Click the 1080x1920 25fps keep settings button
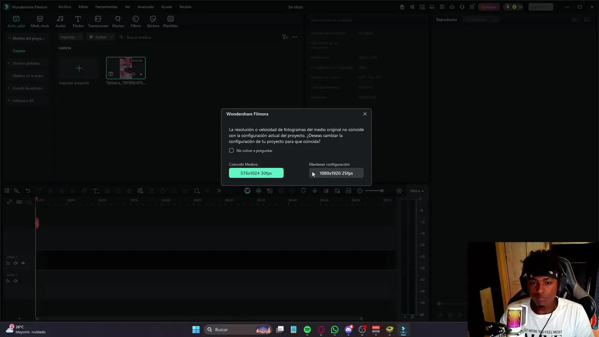This screenshot has height=337, width=599. (336, 173)
